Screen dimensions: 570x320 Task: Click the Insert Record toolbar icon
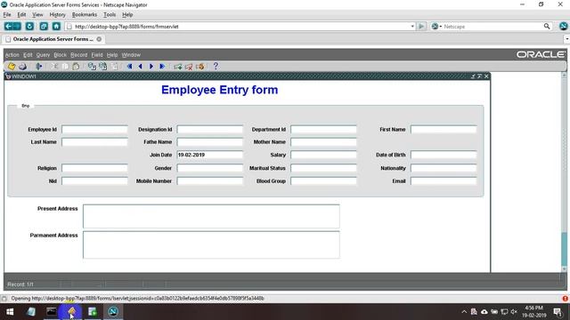[x=178, y=67]
